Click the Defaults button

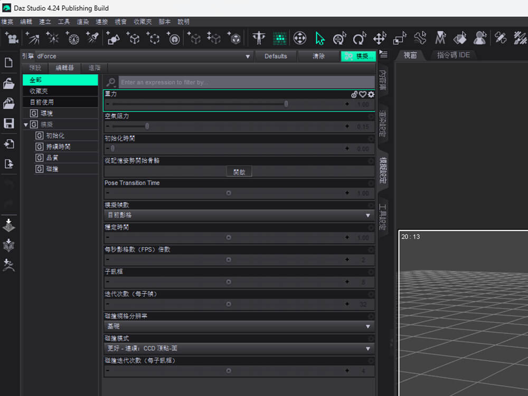276,56
